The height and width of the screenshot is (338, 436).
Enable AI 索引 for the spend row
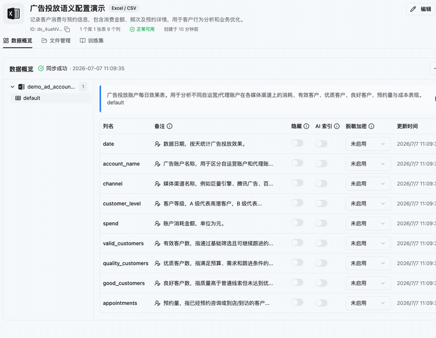[321, 223]
